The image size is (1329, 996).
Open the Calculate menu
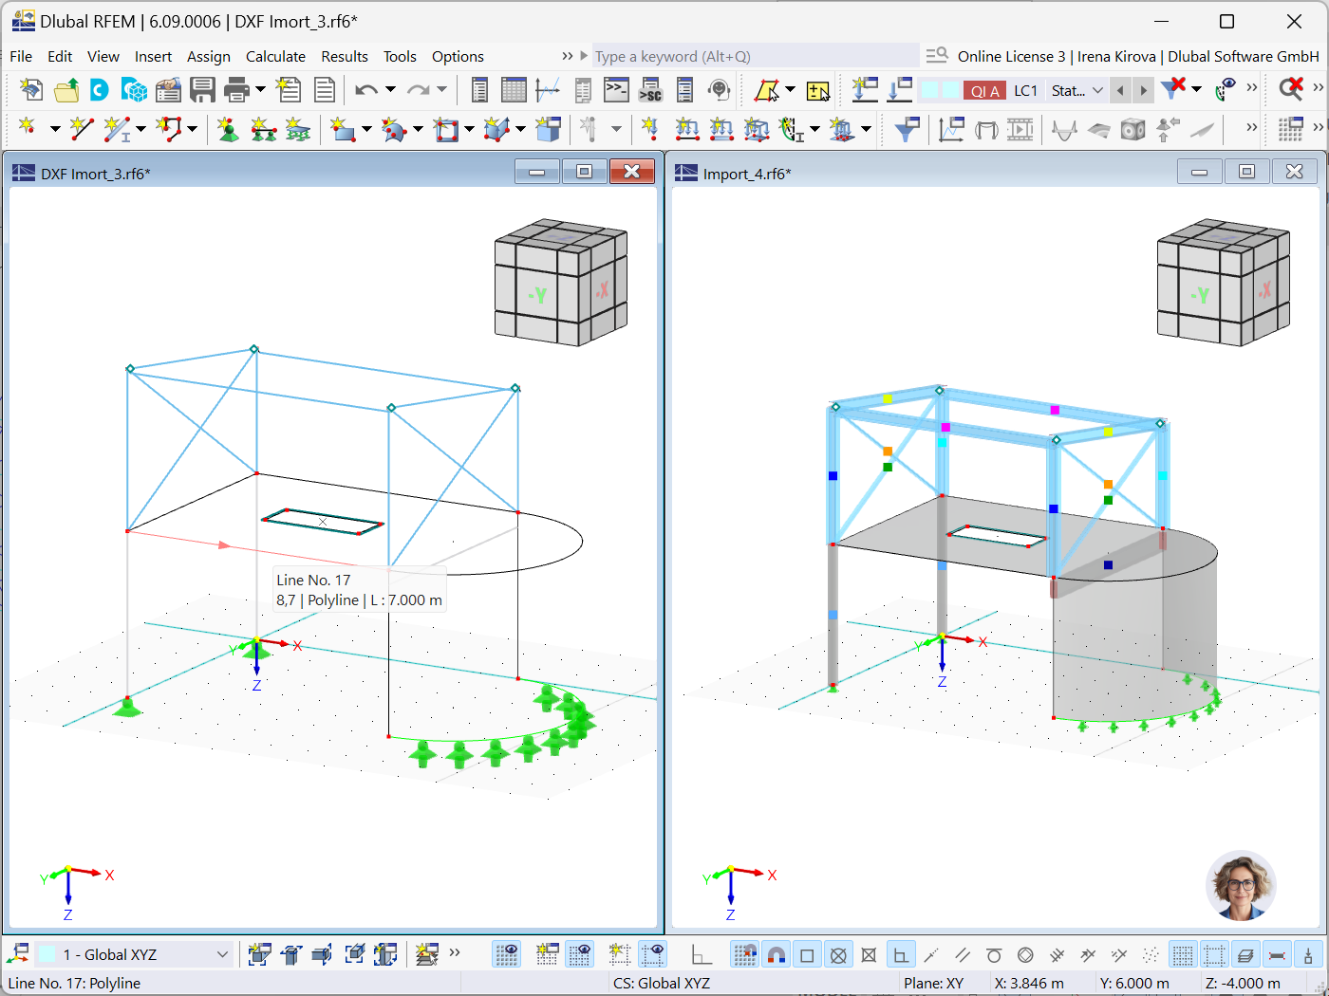coord(275,56)
